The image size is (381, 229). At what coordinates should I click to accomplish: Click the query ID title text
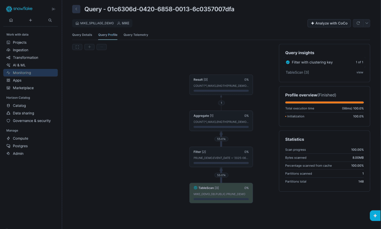(159, 9)
